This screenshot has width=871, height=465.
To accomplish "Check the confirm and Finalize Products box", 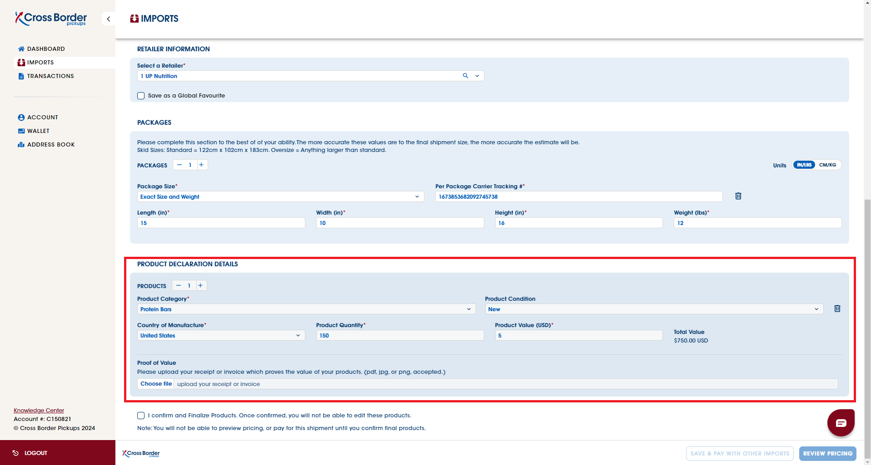I will pos(141,416).
